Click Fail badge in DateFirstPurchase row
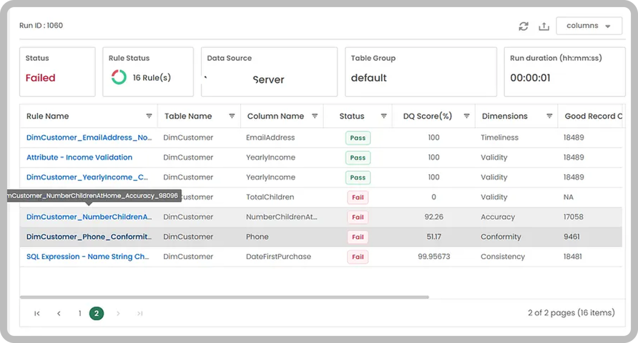This screenshot has height=343, width=638. [x=358, y=257]
